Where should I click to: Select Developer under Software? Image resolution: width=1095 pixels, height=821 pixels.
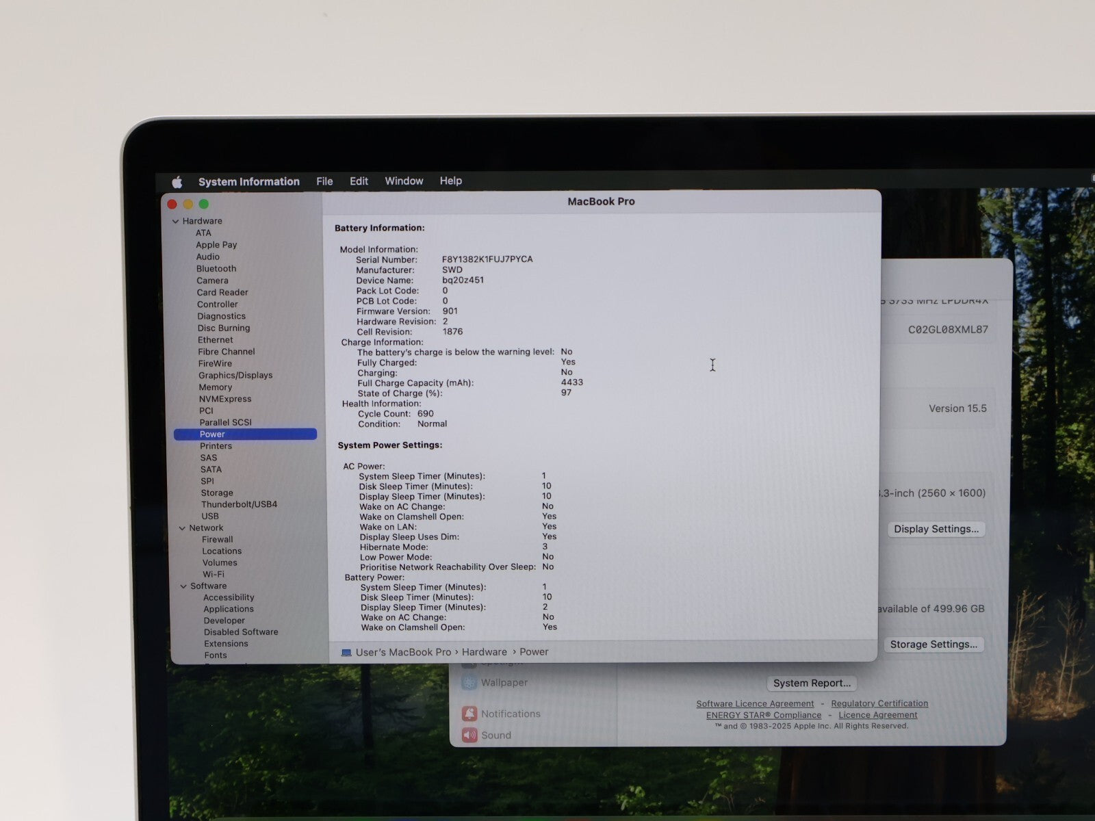point(224,621)
